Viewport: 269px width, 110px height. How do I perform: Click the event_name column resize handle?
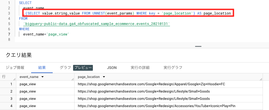click(x=72, y=79)
